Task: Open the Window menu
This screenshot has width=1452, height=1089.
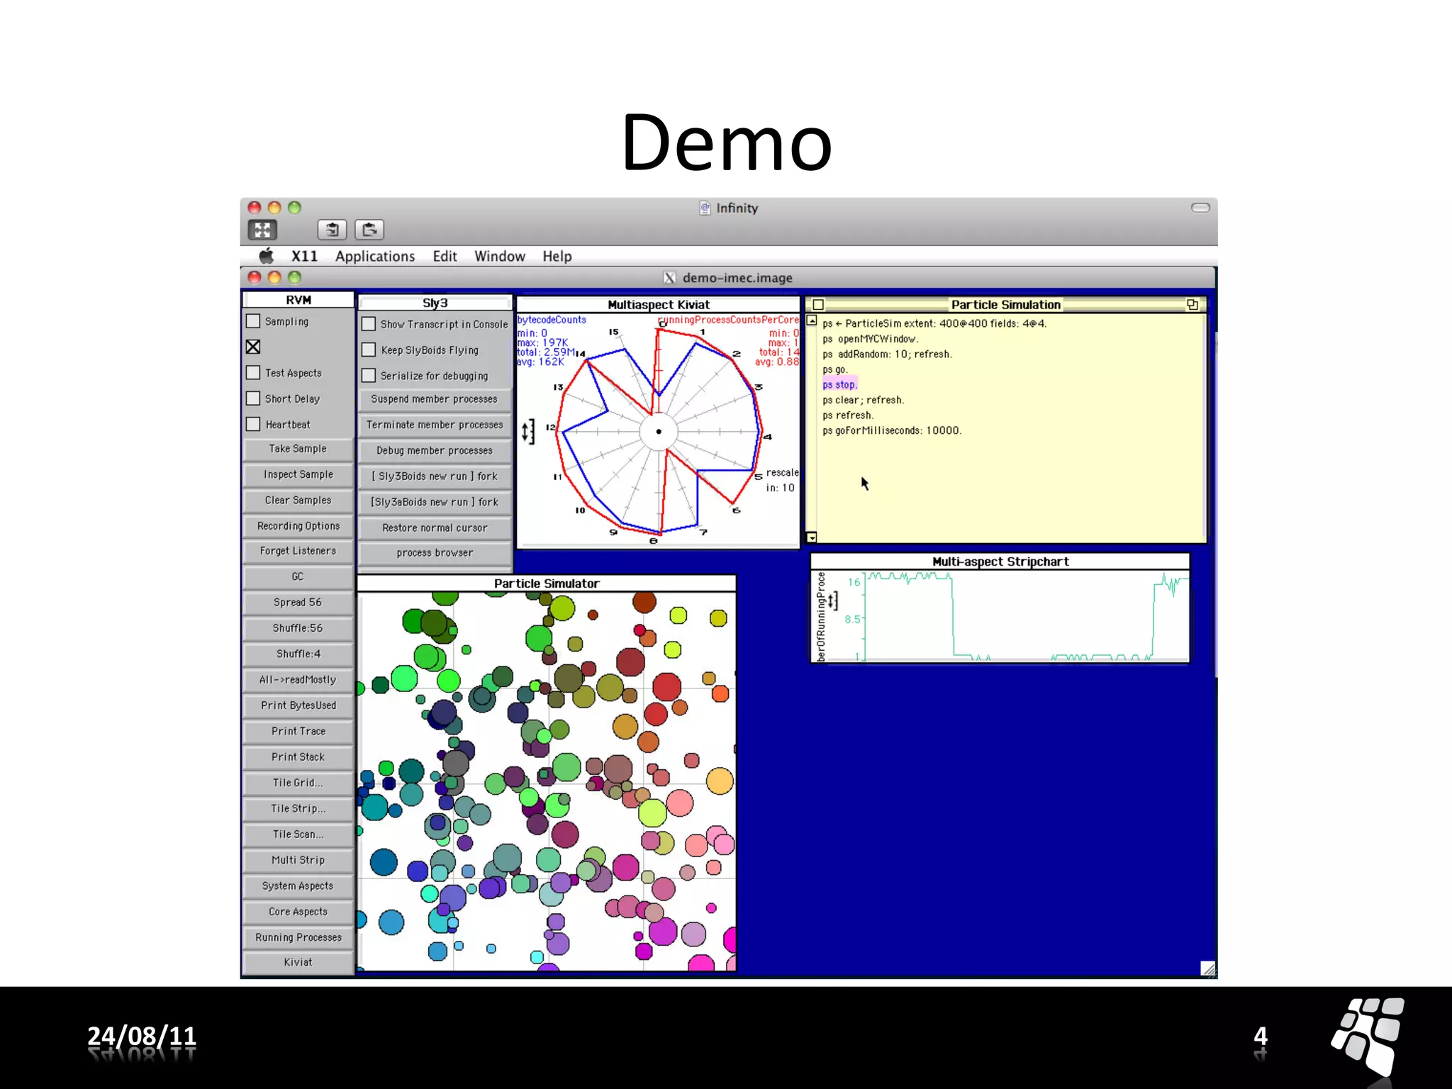Action: [x=500, y=256]
